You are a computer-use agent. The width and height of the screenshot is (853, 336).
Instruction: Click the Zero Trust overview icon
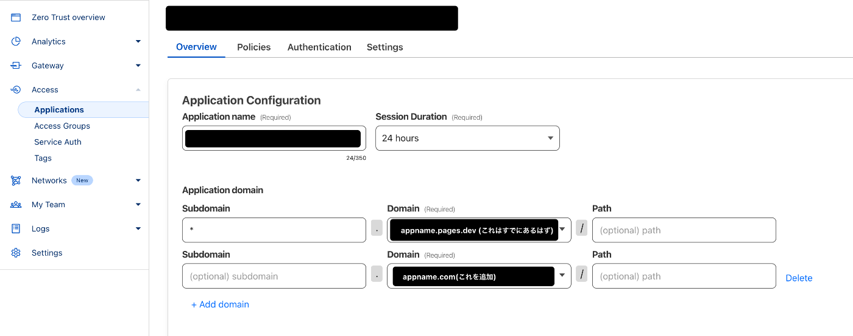coord(16,18)
